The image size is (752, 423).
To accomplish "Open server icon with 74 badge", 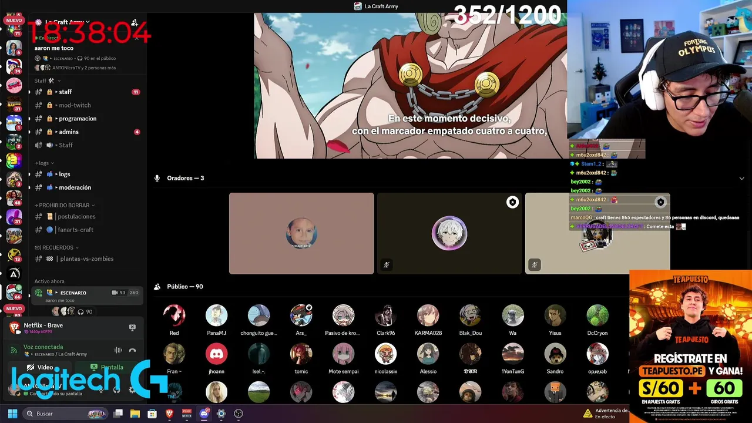I will 14,65.
